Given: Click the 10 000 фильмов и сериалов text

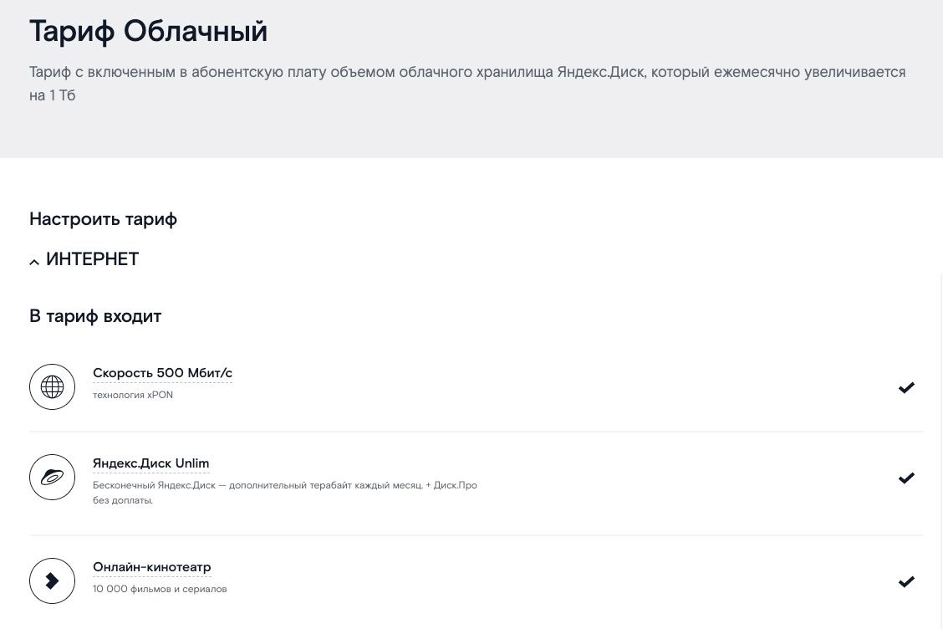Looking at the screenshot, I should pyautogui.click(x=160, y=590).
